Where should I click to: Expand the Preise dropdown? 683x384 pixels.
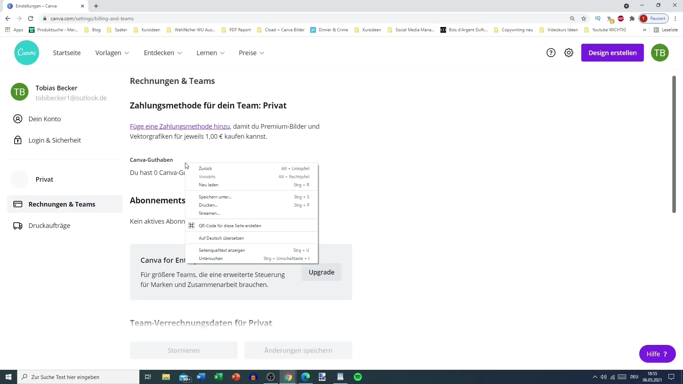252,53
